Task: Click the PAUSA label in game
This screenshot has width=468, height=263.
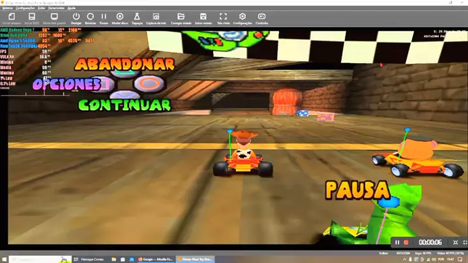Action: [x=358, y=190]
